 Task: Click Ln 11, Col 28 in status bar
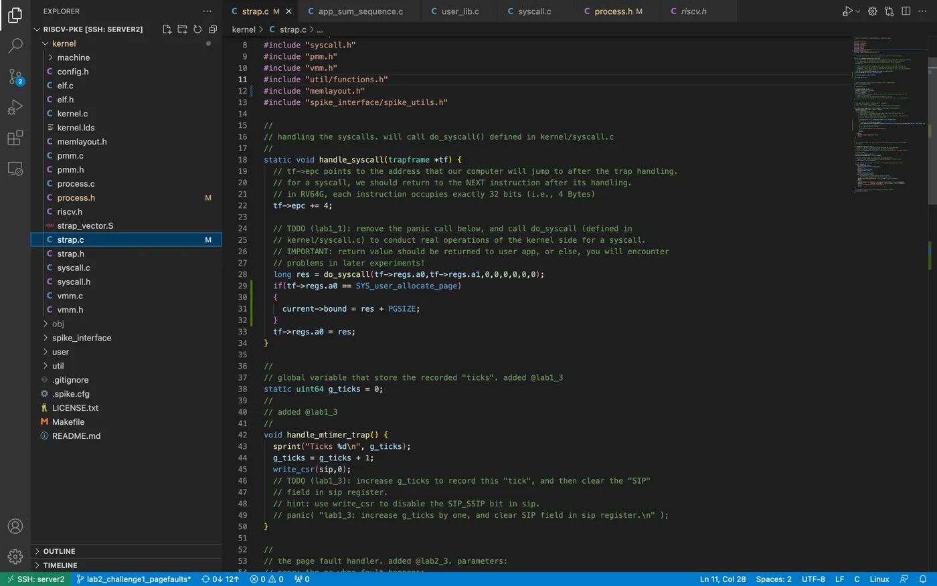pos(723,579)
